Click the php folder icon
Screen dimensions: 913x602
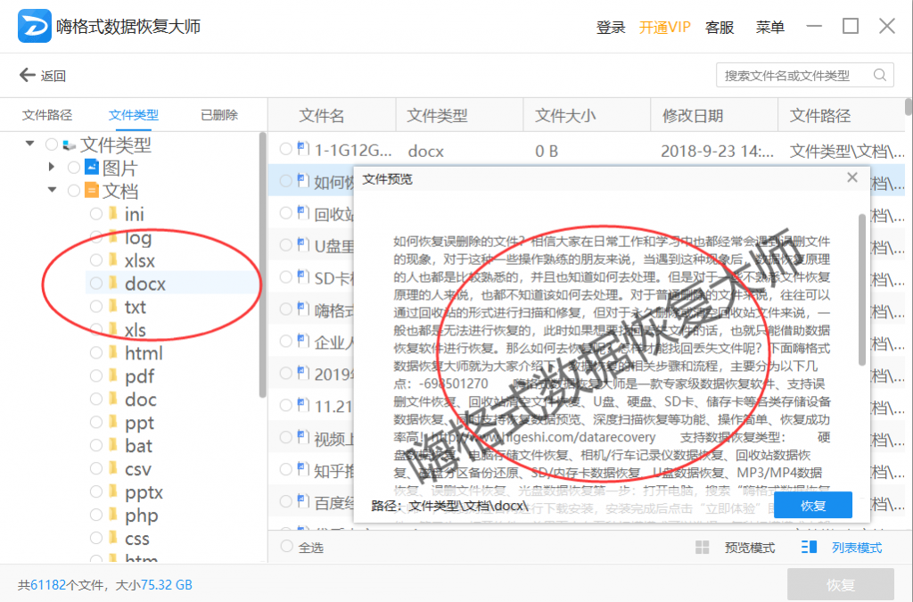click(113, 515)
